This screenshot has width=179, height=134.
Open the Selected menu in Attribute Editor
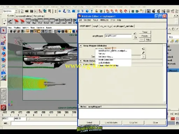click(x=87, y=20)
